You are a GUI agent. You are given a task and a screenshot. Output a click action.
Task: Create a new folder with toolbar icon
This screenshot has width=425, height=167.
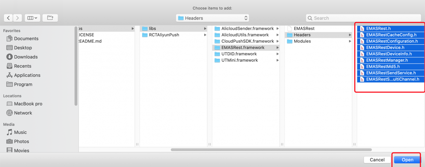50,18
